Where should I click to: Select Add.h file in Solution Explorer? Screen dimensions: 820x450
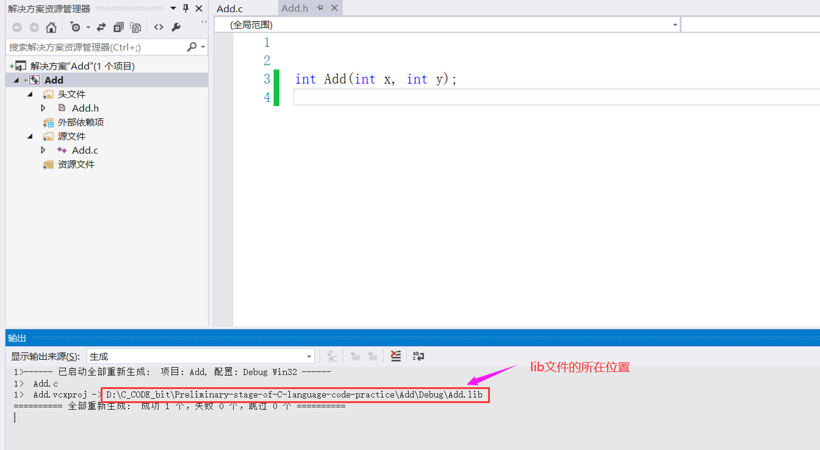(85, 108)
